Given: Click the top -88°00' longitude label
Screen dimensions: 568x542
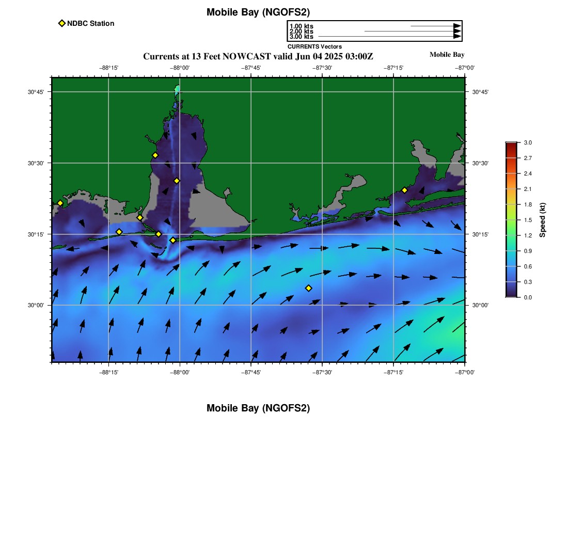Looking at the screenshot, I should tap(180, 68).
